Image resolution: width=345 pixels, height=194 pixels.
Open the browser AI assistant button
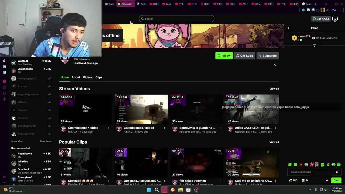pos(334,10)
